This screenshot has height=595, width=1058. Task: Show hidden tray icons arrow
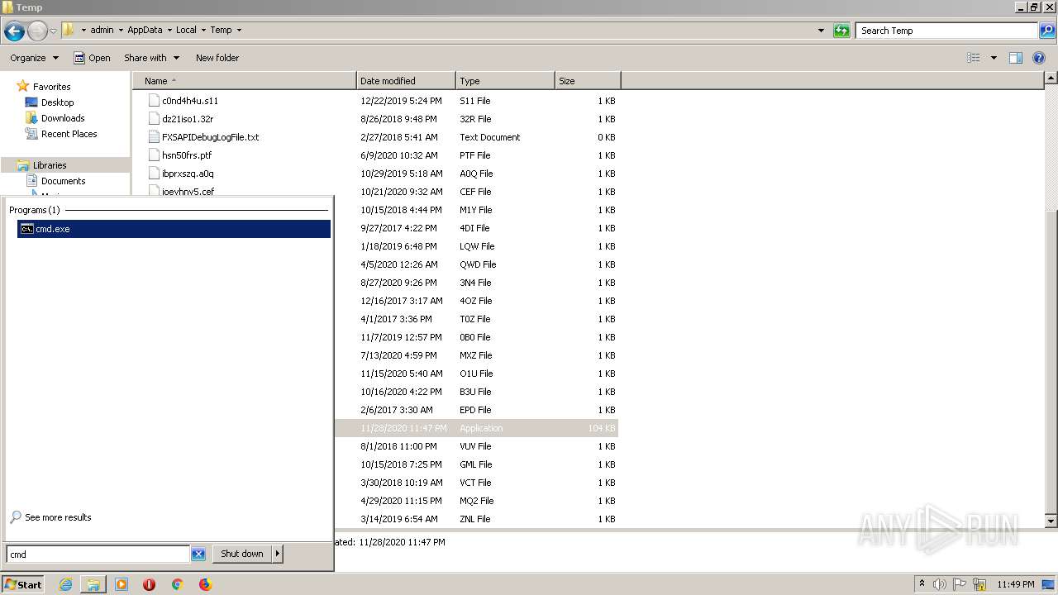coord(922,584)
